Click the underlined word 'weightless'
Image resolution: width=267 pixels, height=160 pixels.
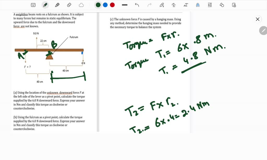pos(22,14)
